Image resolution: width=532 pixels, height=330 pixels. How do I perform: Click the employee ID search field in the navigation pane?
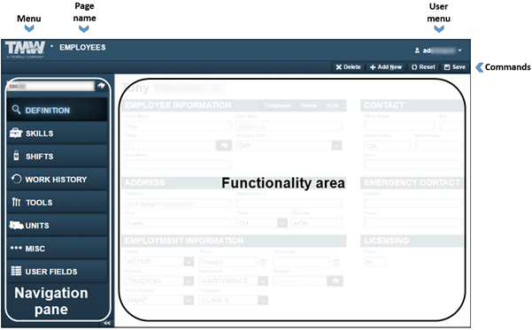click(50, 87)
